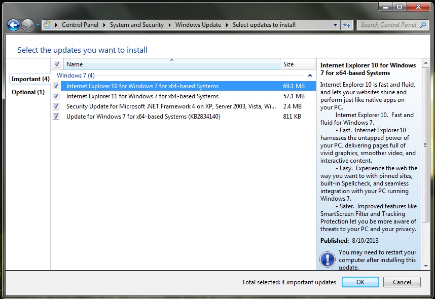Expand the arrow after Windows Update breadcrumb
This screenshot has width=435, height=299.
[227, 25]
